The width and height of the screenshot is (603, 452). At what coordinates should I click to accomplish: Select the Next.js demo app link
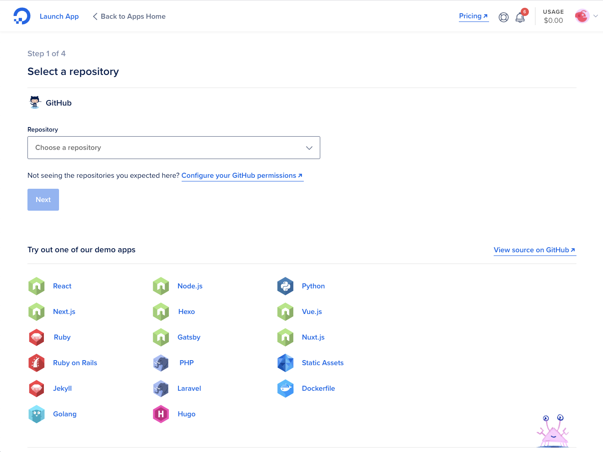point(64,312)
